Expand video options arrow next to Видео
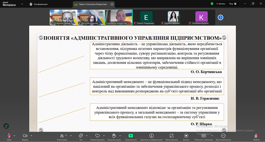 pyautogui.click(x=31, y=136)
